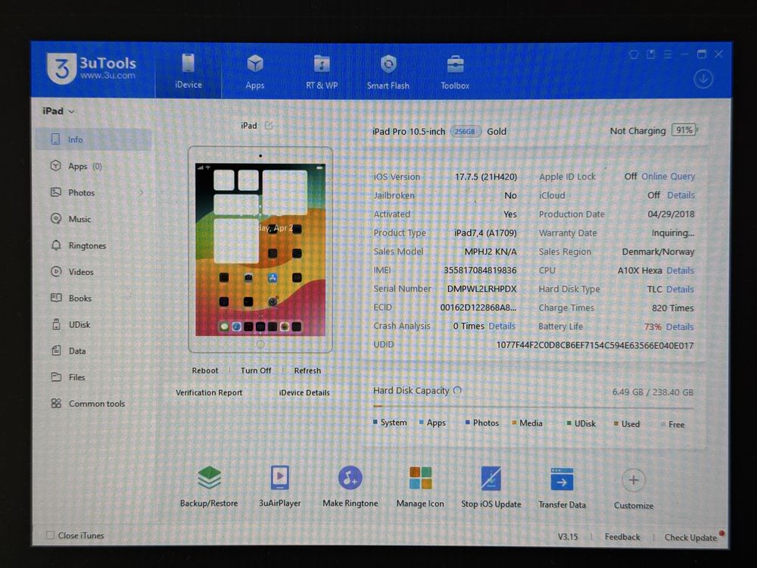Open the title bar menu lines icon
This screenshot has height=568, width=757.
click(x=668, y=54)
